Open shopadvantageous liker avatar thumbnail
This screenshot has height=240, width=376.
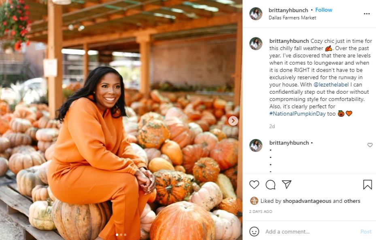pos(254,201)
